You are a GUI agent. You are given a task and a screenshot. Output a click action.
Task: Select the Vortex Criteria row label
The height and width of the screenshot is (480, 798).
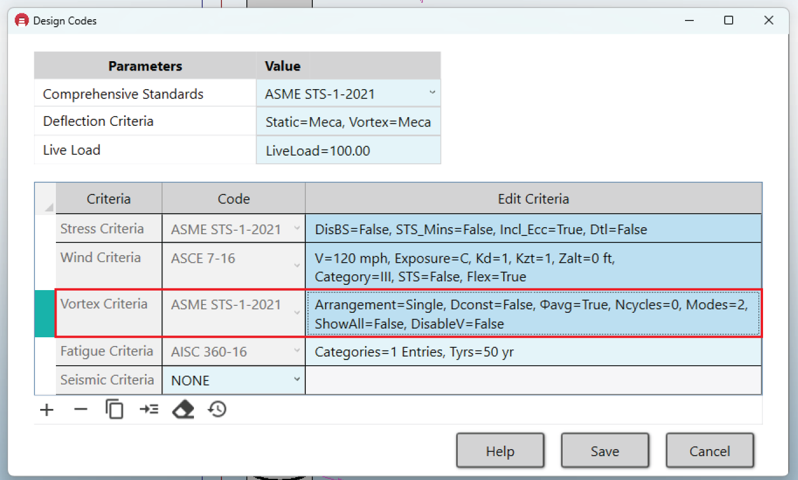[109, 313]
